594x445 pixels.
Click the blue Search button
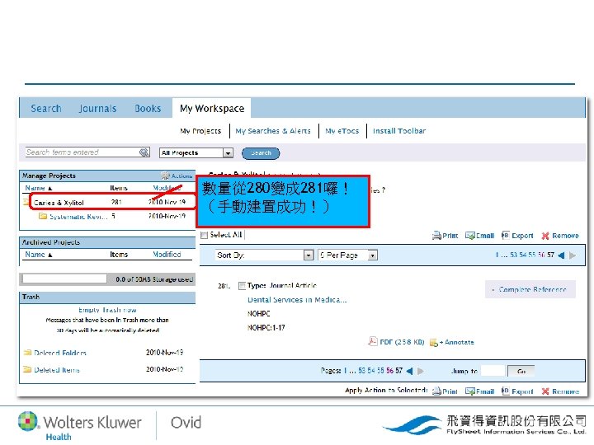click(261, 153)
